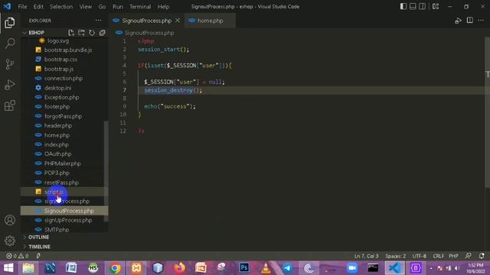Split the editor to the right
490x275 pixels.
tap(469, 21)
